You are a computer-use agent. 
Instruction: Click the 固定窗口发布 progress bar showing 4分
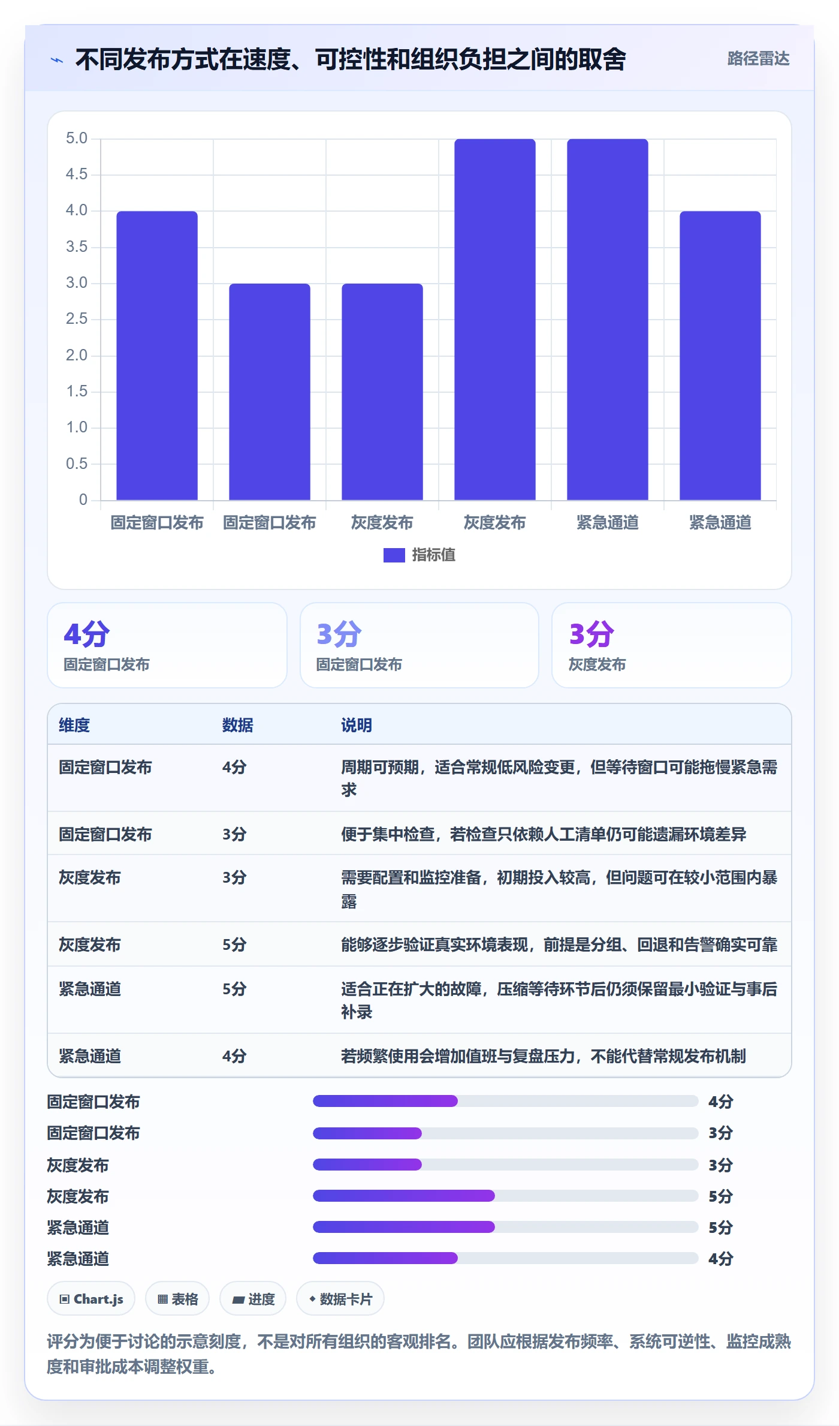click(x=506, y=1101)
